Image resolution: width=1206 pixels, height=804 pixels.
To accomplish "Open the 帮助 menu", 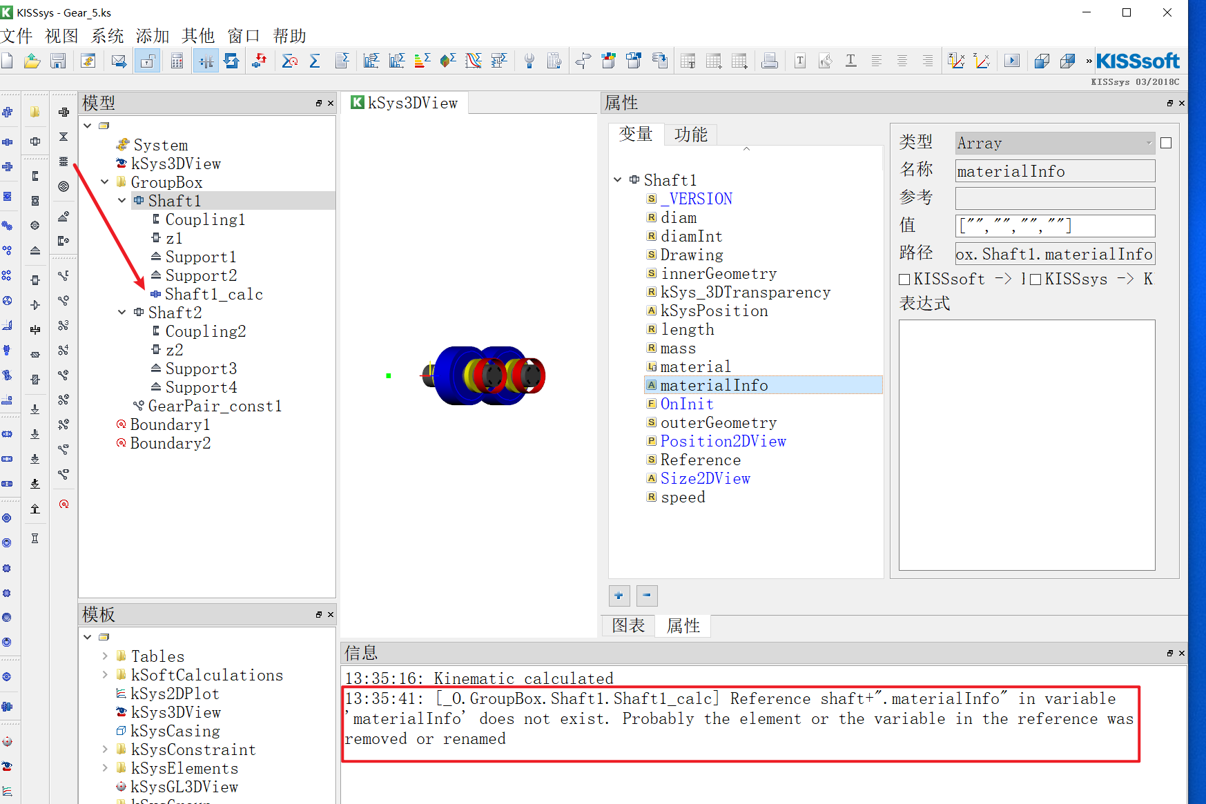I will [x=290, y=36].
